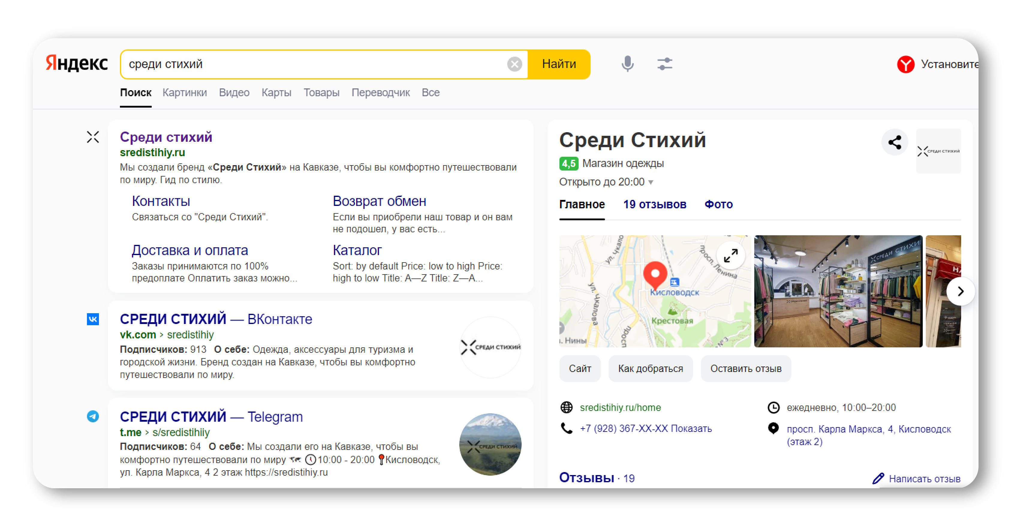Click the Telegram favicon beside Telegram result
This screenshot has width=1025, height=523.
click(93, 416)
